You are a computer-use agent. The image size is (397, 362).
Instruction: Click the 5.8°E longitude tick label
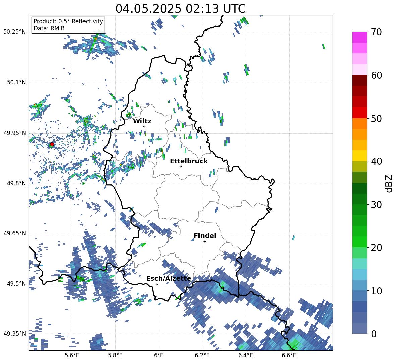pos(115,355)
